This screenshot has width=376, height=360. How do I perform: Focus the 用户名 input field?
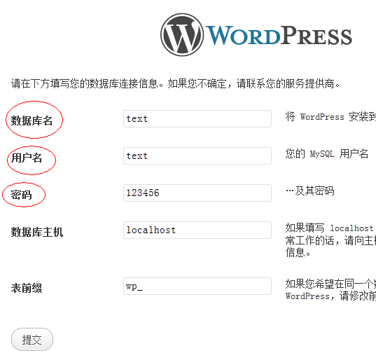point(197,156)
